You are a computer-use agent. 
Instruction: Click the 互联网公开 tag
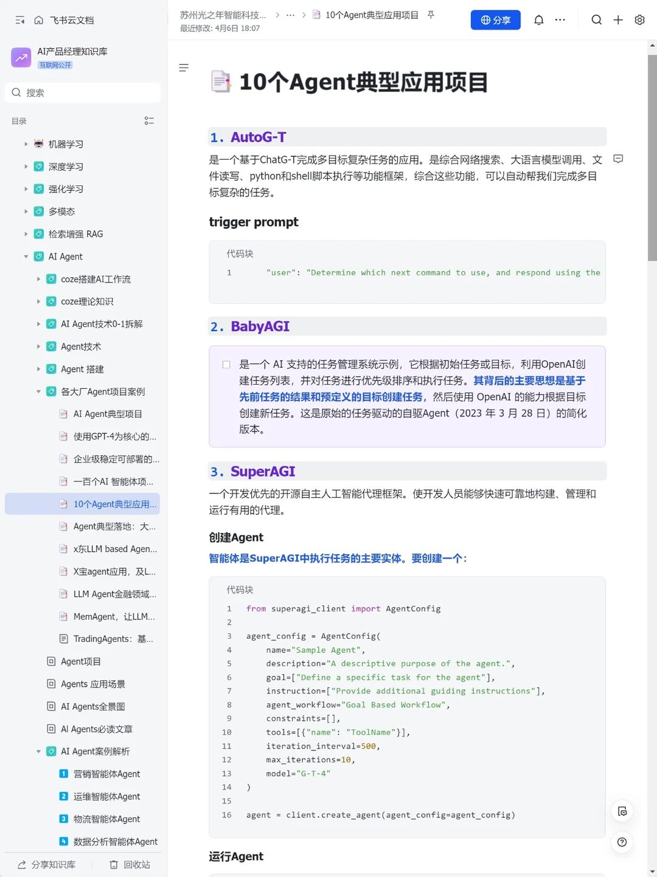click(55, 65)
